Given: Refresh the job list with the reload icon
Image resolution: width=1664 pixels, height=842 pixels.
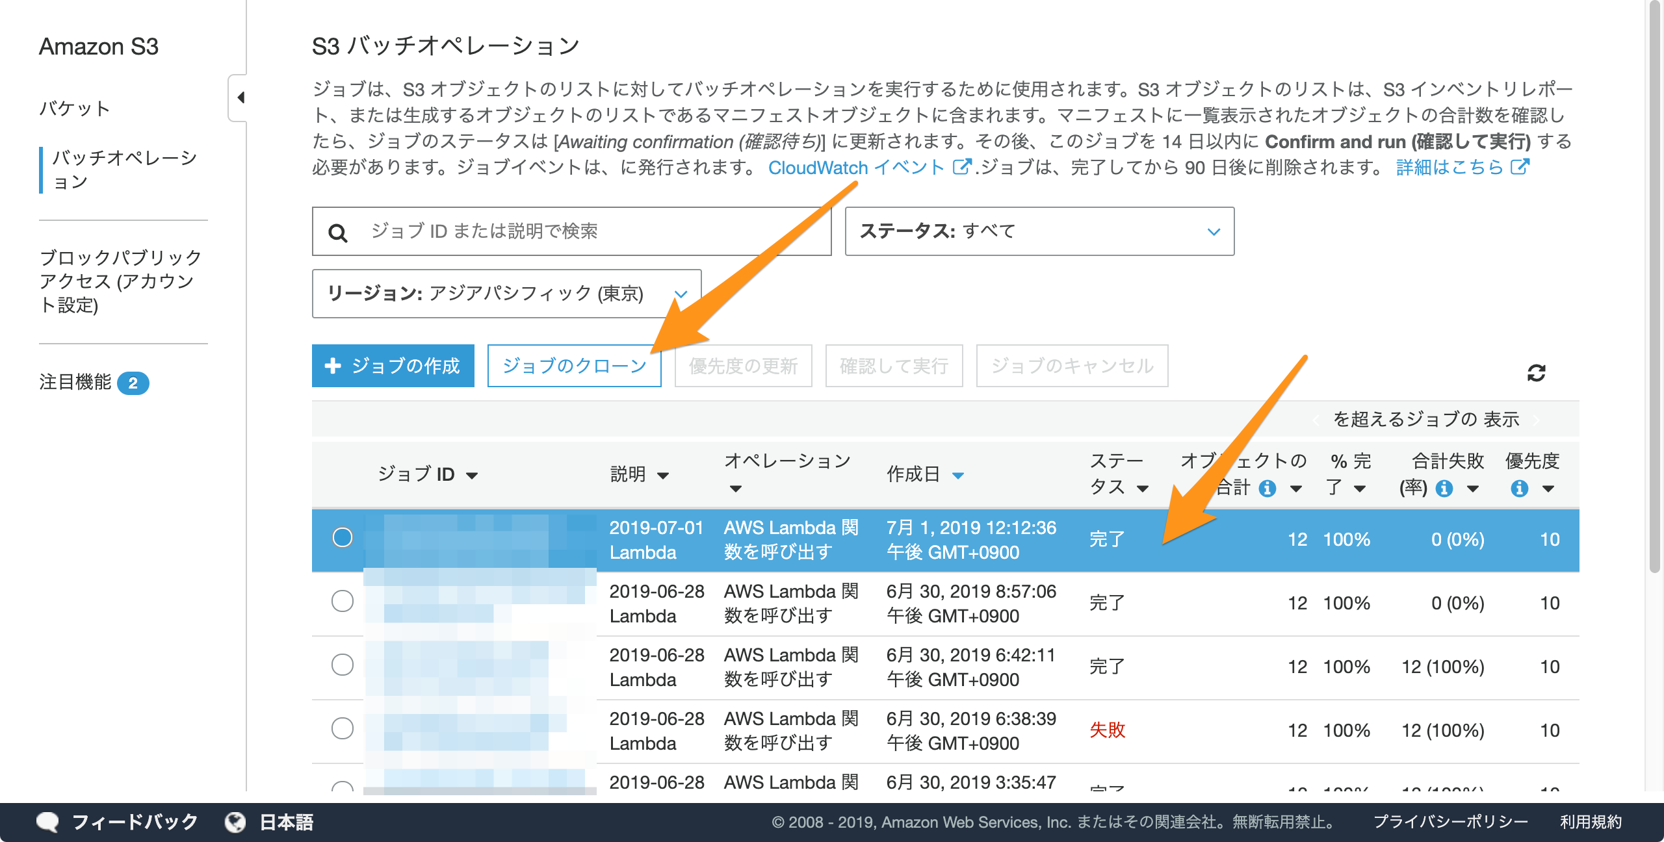Looking at the screenshot, I should pos(1536,372).
